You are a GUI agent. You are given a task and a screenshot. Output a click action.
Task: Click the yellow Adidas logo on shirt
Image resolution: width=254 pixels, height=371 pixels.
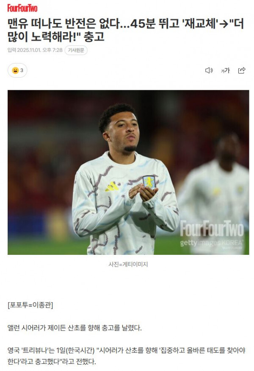click(112, 187)
